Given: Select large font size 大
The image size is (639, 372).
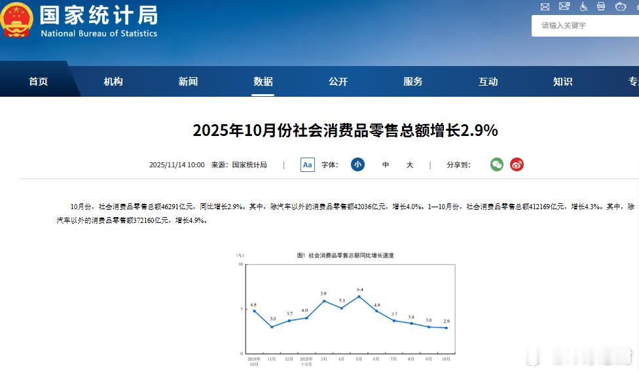Looking at the screenshot, I should (x=410, y=165).
